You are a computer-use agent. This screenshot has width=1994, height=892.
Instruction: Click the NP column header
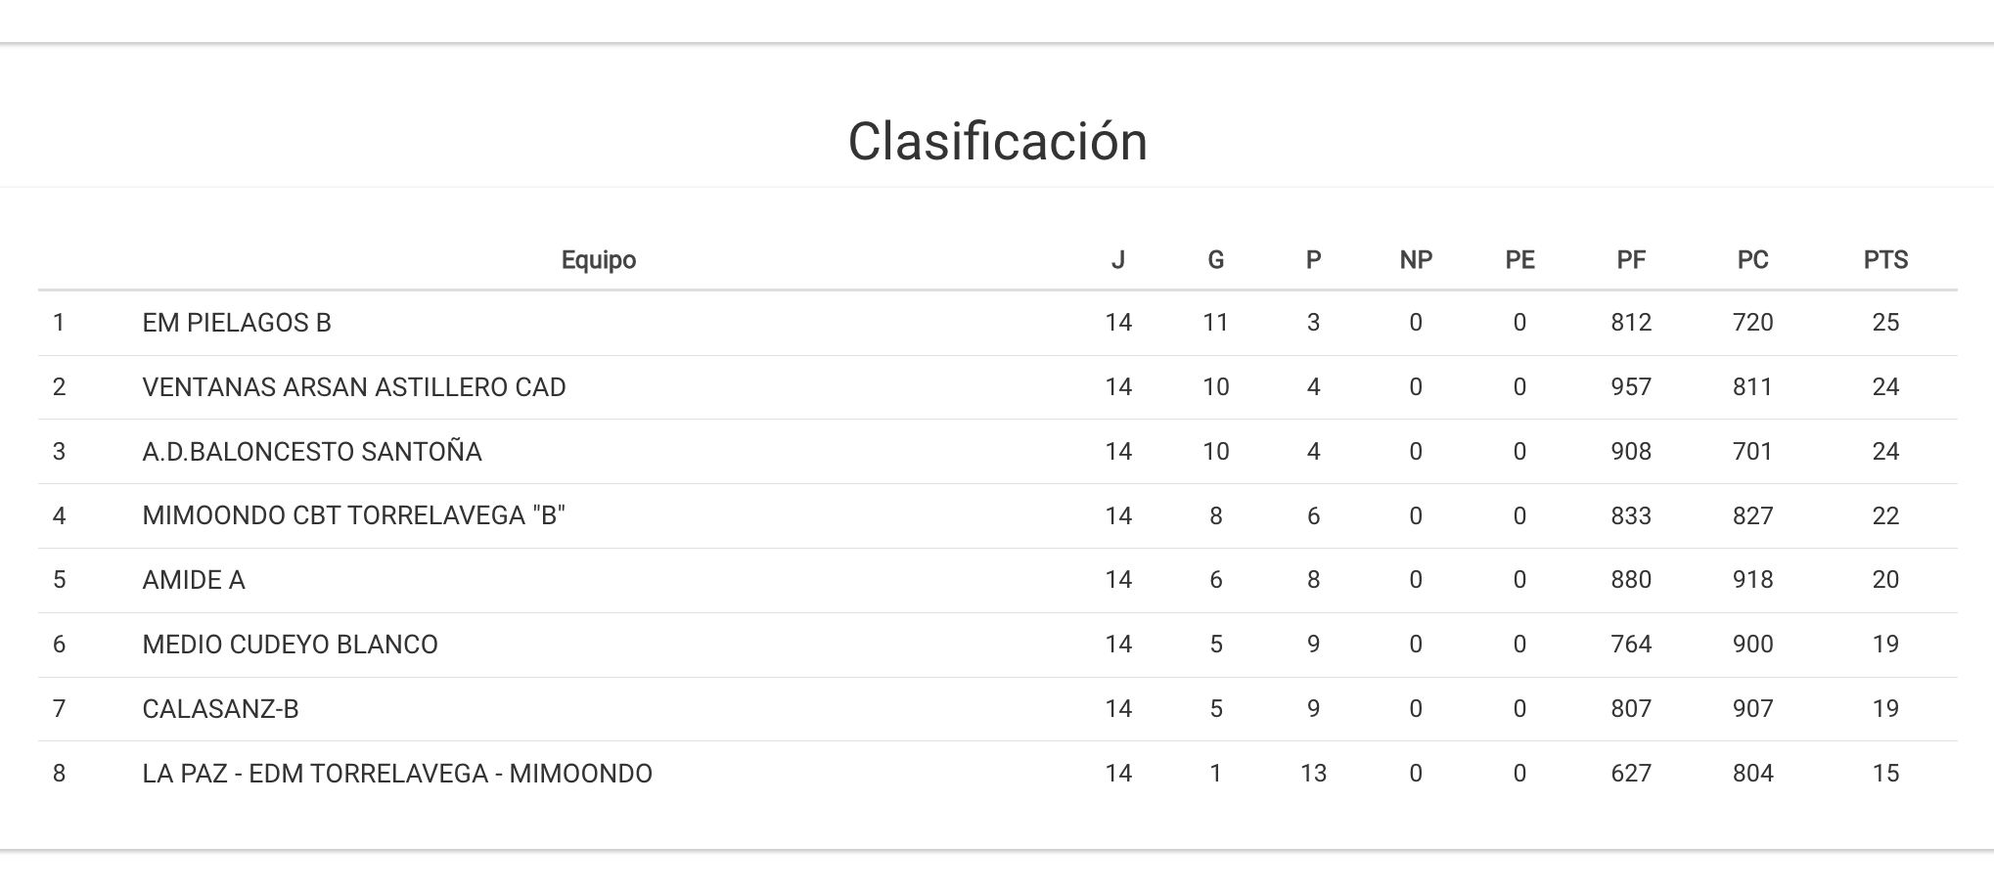1415,260
